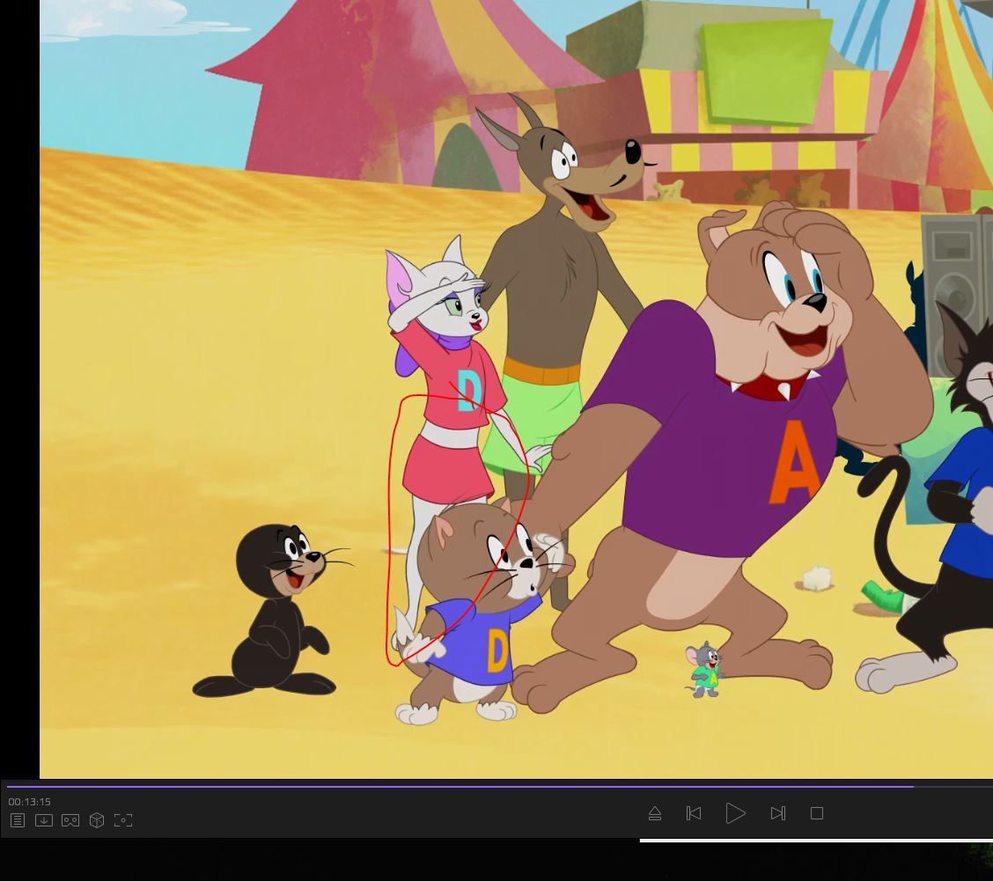Click the unplayed gray end of seek bar
The width and height of the screenshot is (993, 881).
[953, 786]
